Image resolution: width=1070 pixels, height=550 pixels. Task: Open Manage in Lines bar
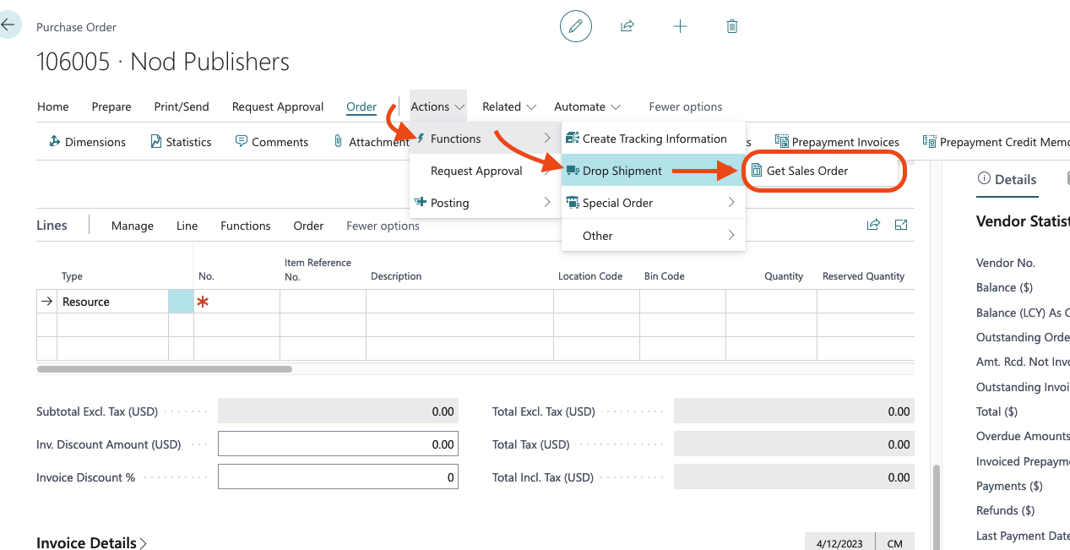click(x=133, y=226)
